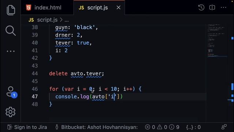The width and height of the screenshot is (234, 132).
Task: Click the closing brace on line 48
Action: pyautogui.click(x=51, y=104)
